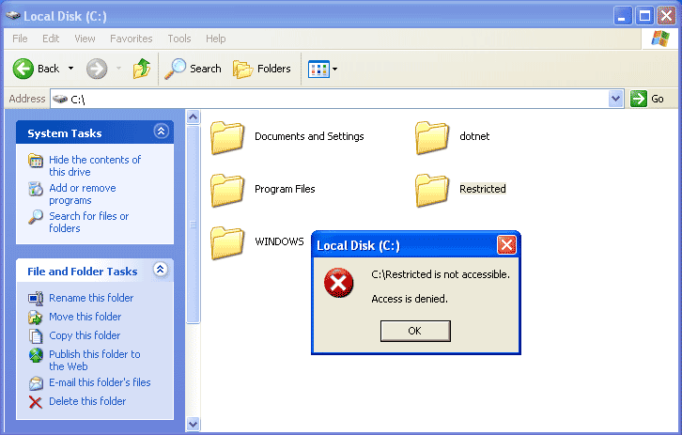Click Rename this folder link
This screenshot has width=682, height=435.
91,298
